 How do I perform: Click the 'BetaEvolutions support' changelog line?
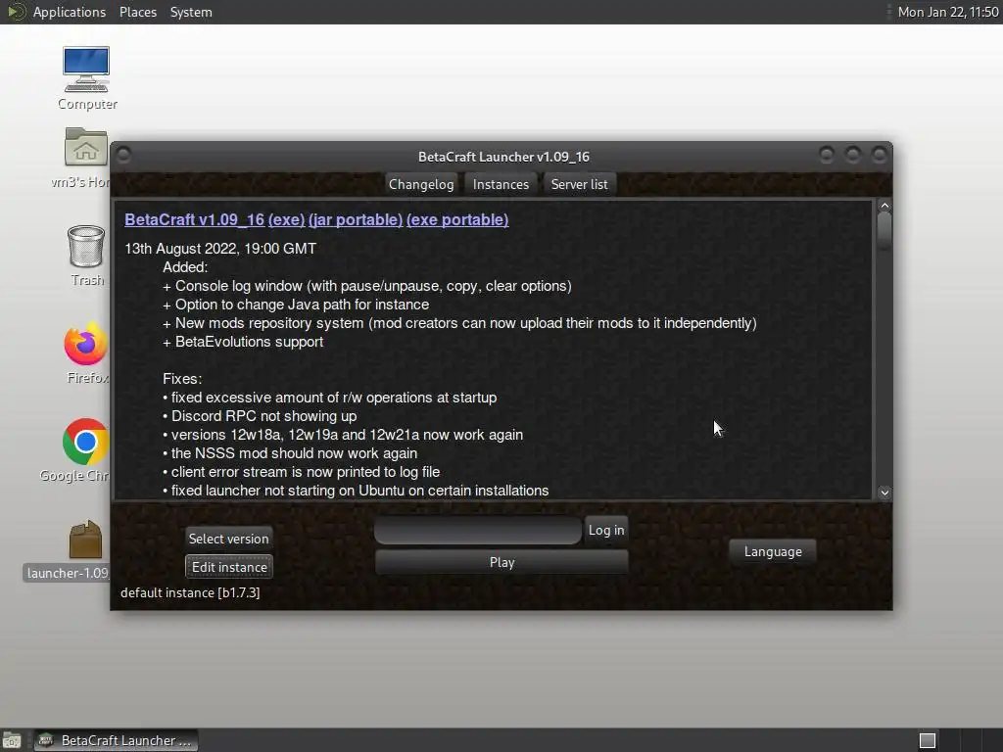pyautogui.click(x=243, y=342)
